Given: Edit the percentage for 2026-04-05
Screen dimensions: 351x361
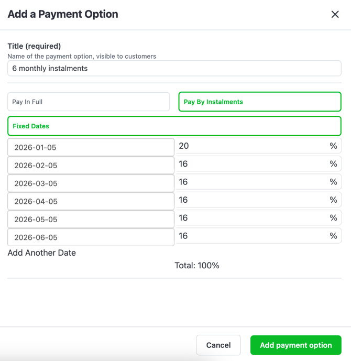Looking at the screenshot, I should 253,200.
